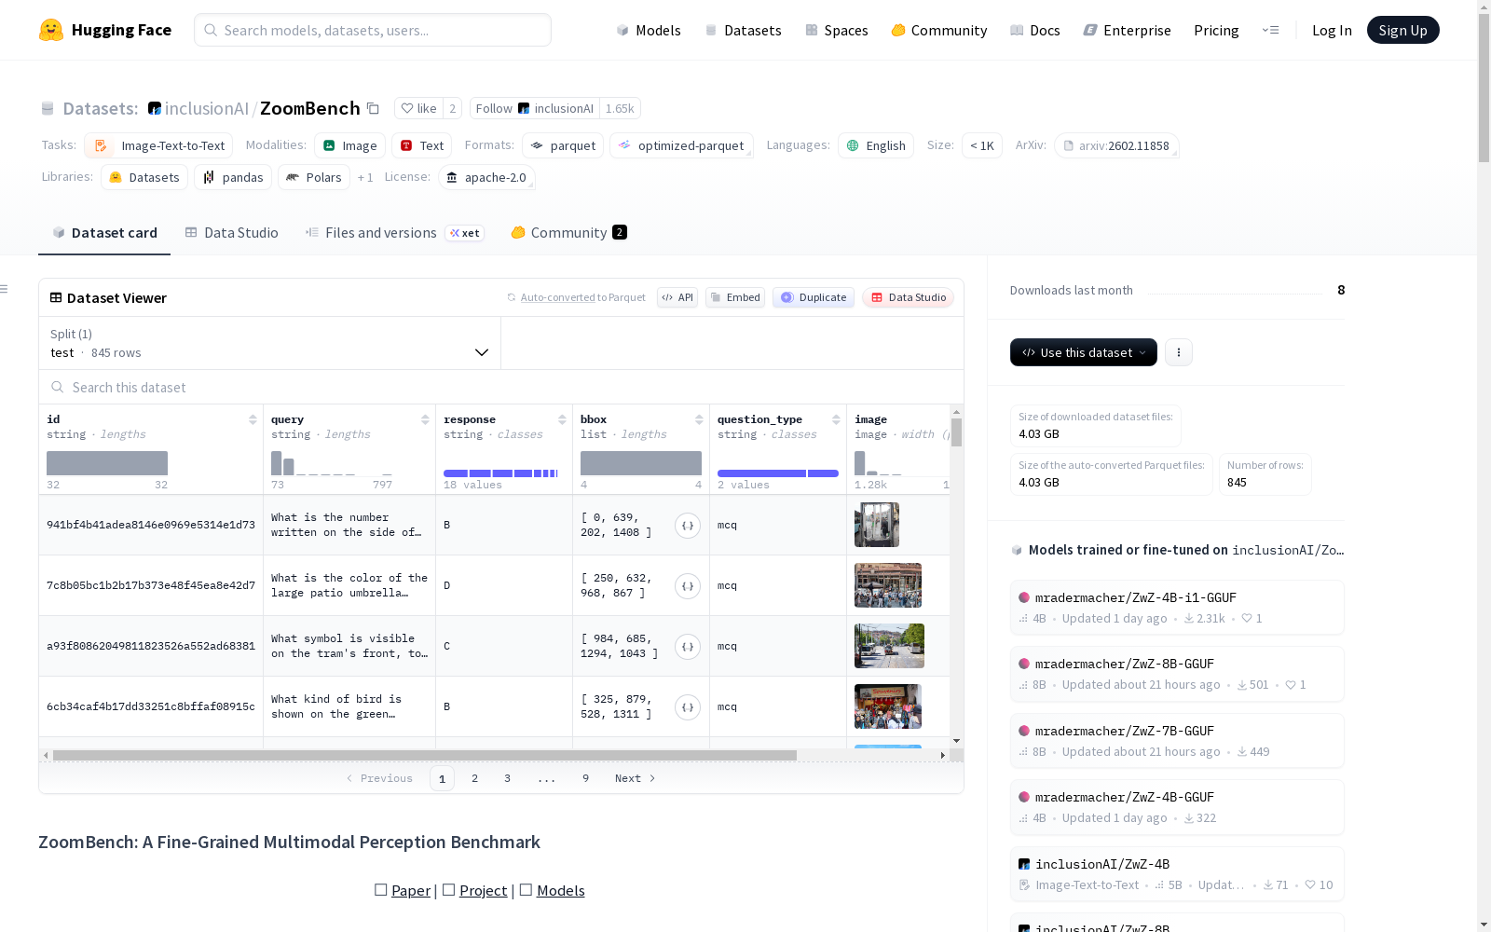This screenshot has height=932, width=1491.
Task: Click the Hugging Face logo icon
Action: coord(51,30)
